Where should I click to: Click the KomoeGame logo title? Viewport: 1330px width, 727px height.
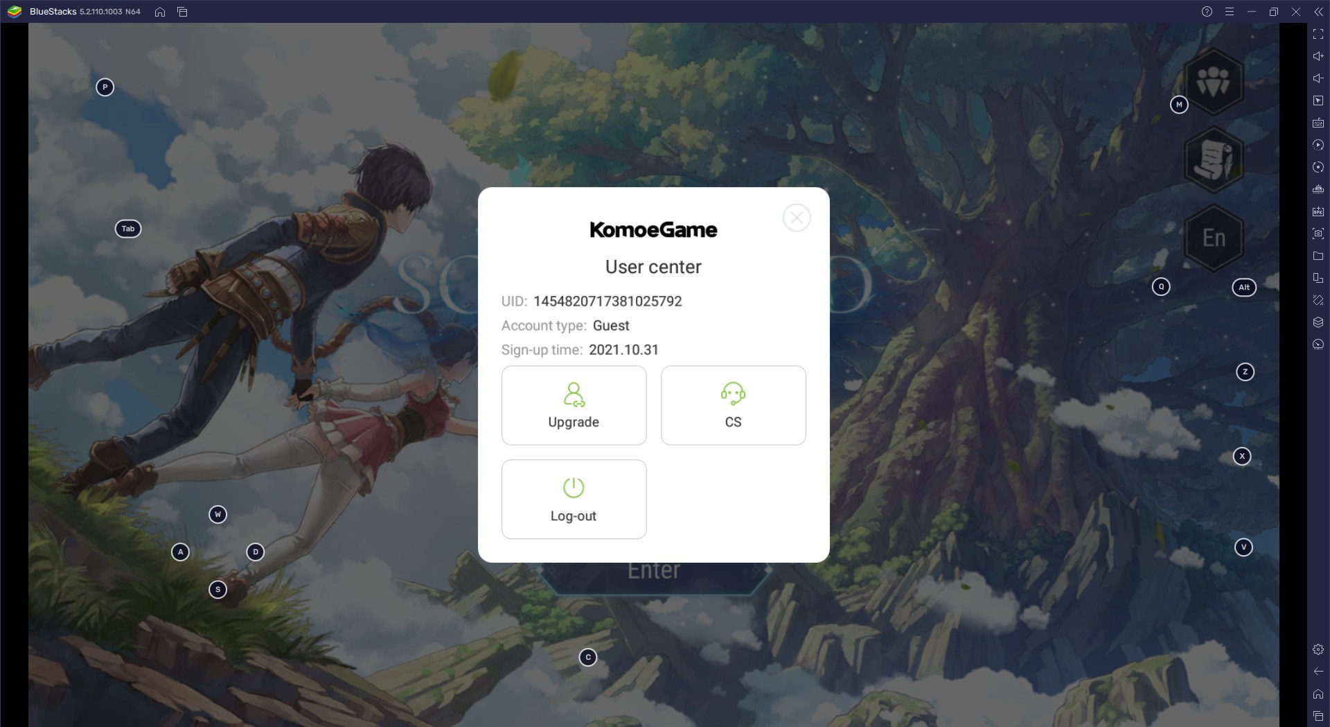[653, 229]
